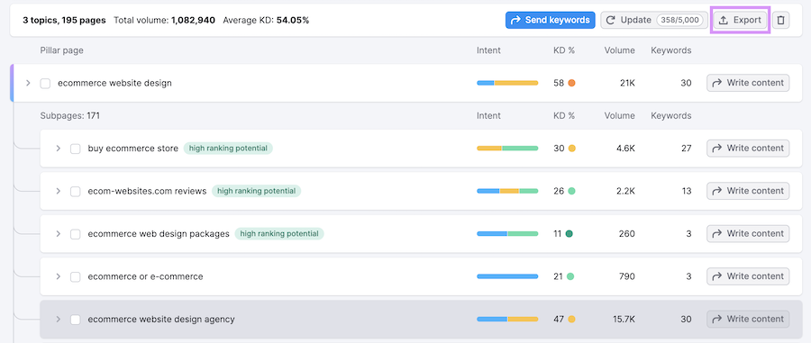Screen dimensions: 811x343
Task: Click the Export button
Action: 740,20
